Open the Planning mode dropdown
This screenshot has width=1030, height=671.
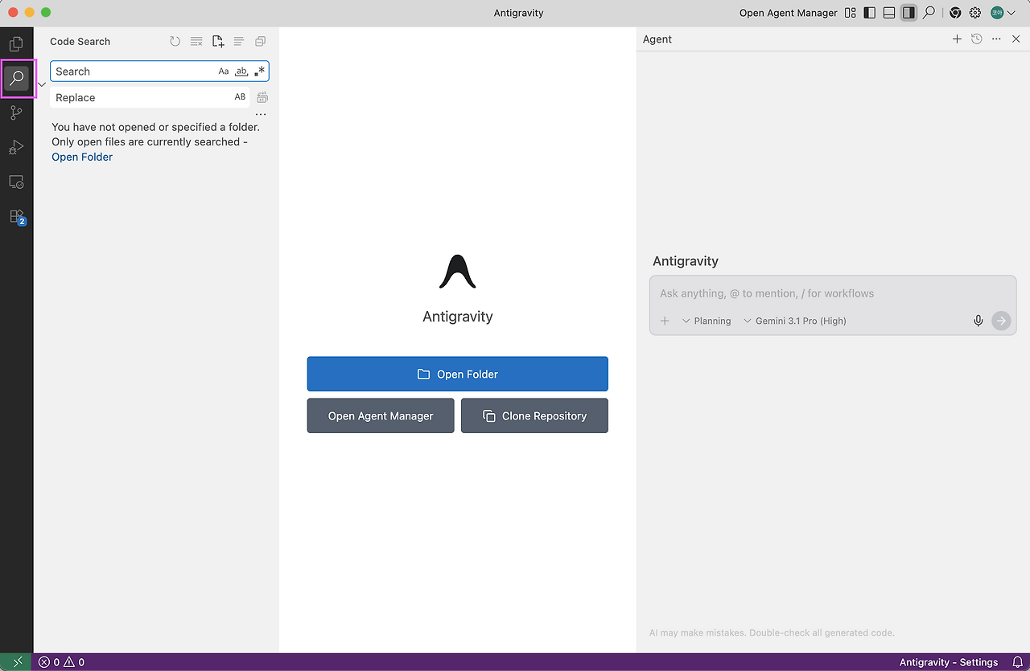tap(707, 321)
